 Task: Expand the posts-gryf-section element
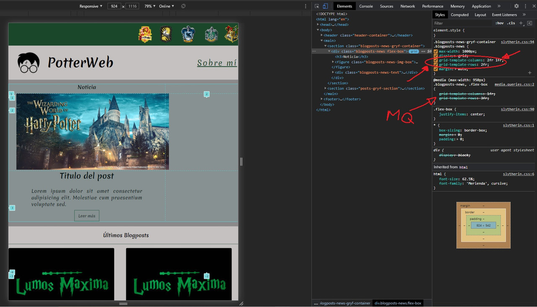point(326,88)
